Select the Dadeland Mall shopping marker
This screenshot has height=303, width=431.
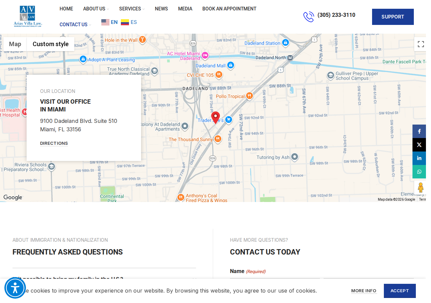point(231,65)
